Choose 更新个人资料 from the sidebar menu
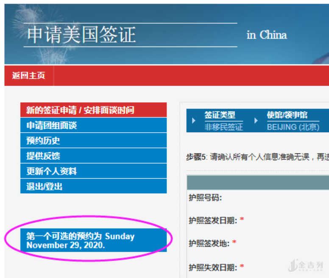Image resolution: width=329 pixels, height=278 pixels. coord(51,171)
